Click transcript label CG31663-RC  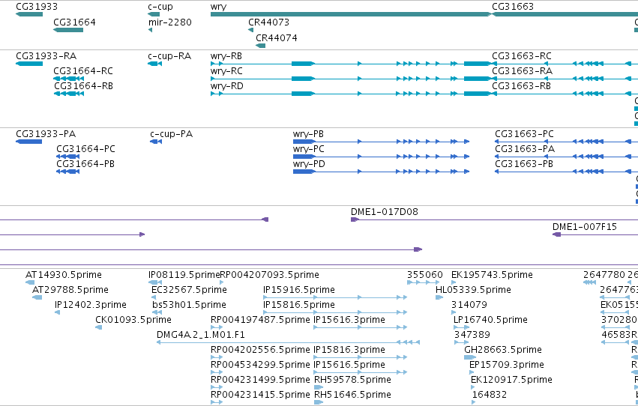[x=522, y=56]
